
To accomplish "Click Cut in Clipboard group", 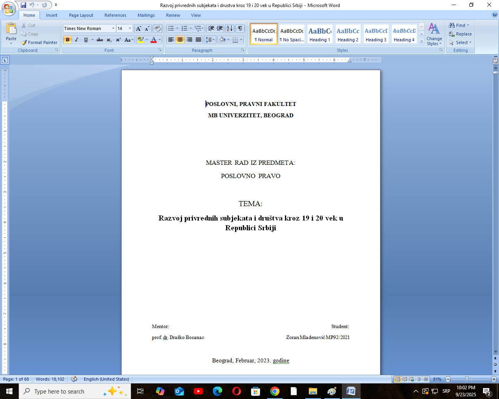I will tap(28, 25).
